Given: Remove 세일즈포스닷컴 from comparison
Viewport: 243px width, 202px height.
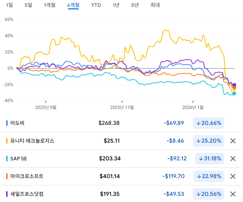Looking at the screenshot, I should pyautogui.click(x=233, y=194).
